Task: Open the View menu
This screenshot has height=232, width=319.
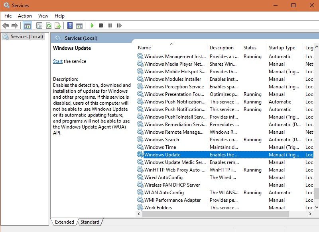Action: tap(43, 16)
